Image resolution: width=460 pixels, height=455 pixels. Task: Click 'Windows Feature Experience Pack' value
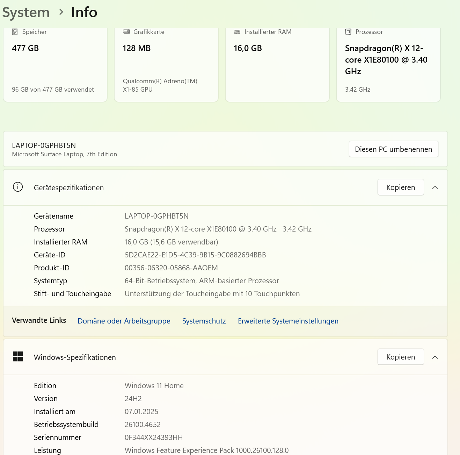click(x=206, y=450)
